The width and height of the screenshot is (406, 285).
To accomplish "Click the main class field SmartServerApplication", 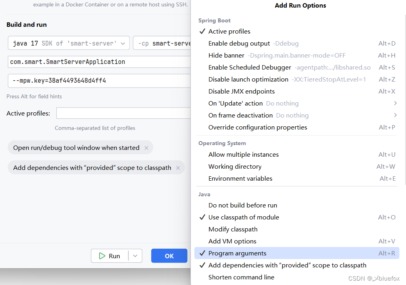I will click(x=99, y=62).
